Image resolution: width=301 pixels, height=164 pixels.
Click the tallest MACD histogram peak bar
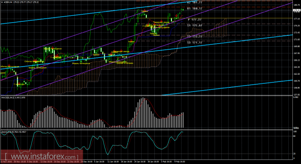coord(143,113)
